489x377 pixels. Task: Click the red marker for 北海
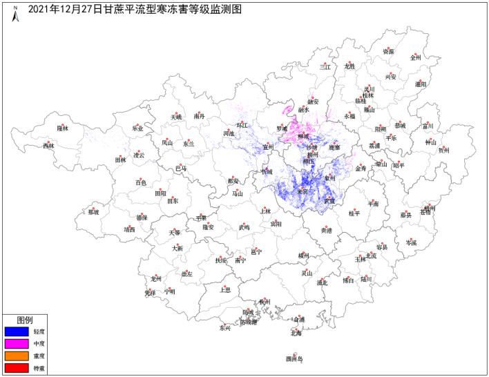click(x=297, y=329)
